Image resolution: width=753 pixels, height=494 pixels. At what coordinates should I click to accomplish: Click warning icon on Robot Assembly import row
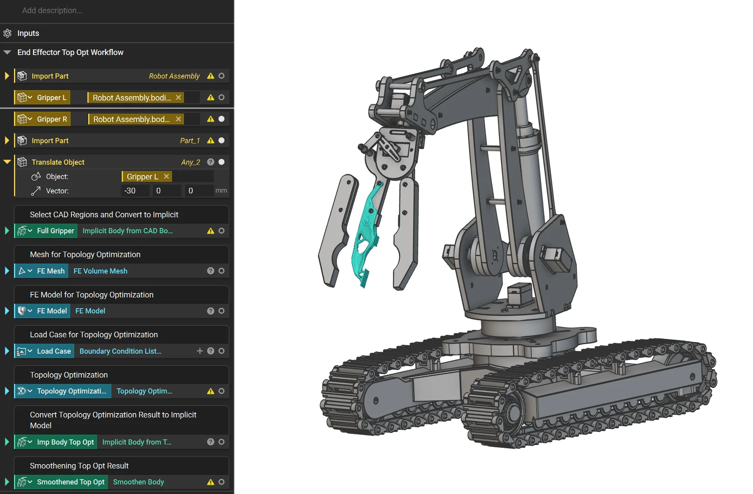click(211, 76)
